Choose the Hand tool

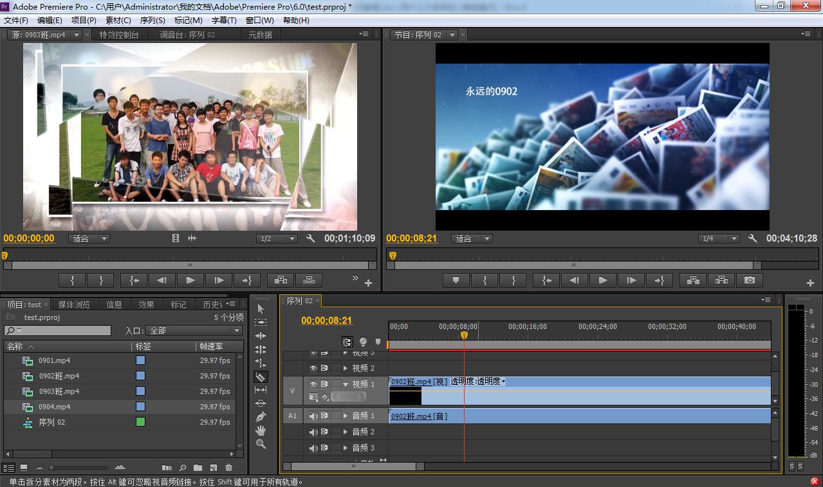pos(261,430)
